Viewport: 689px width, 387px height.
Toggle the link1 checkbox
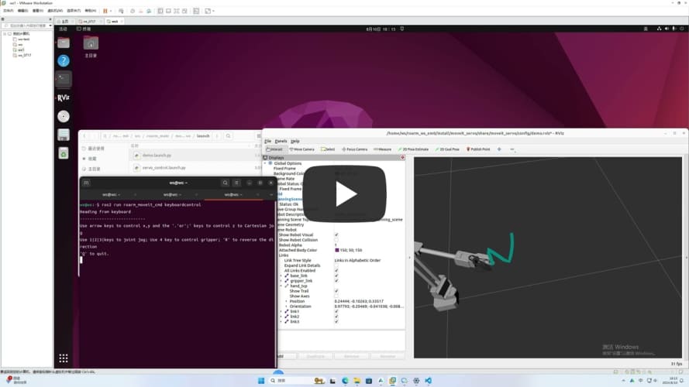(x=336, y=311)
